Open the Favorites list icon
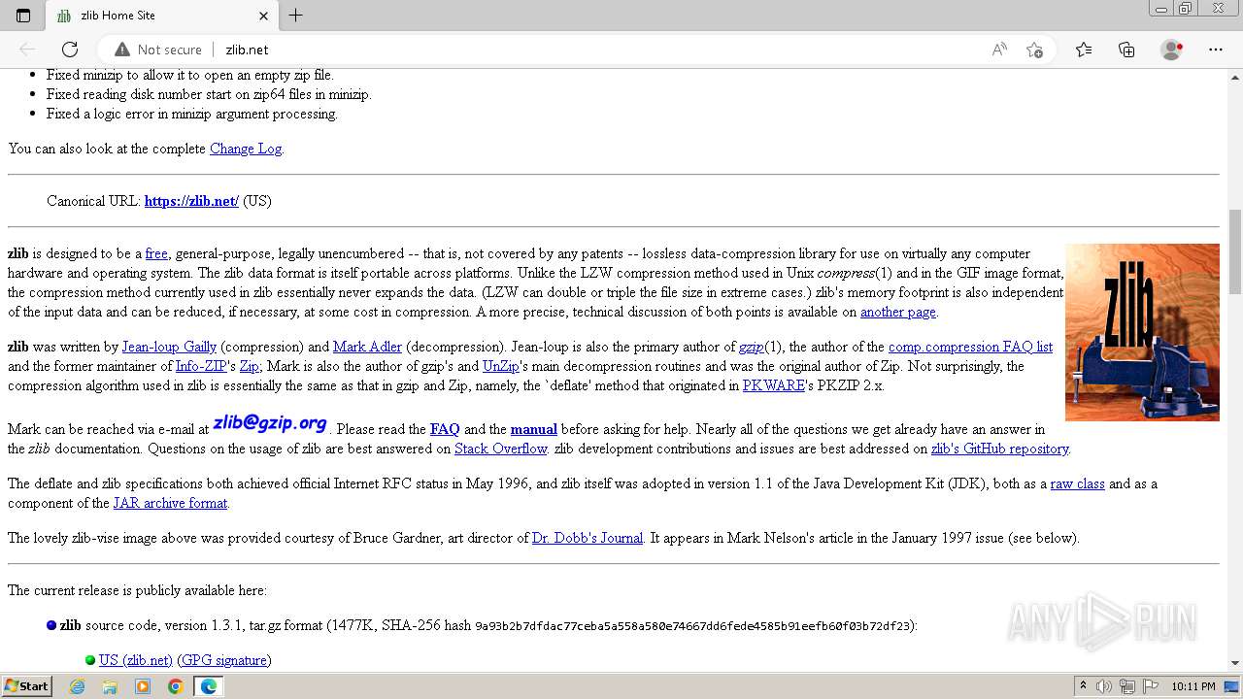The image size is (1243, 699). [x=1084, y=50]
